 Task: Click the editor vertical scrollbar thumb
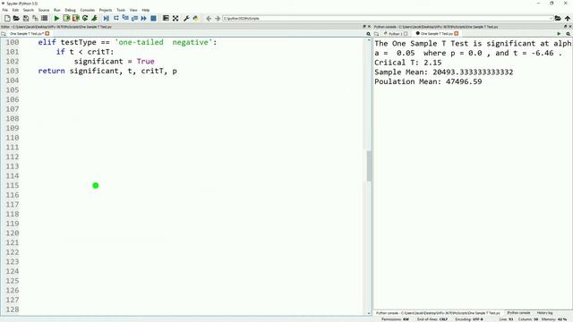[369, 165]
